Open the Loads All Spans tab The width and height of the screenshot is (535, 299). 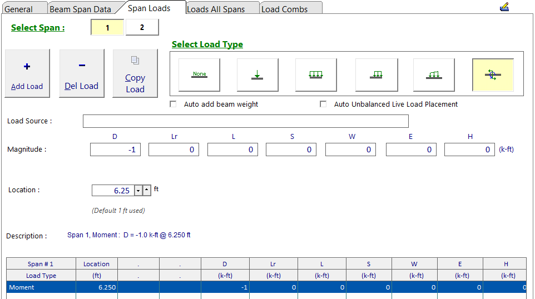click(222, 9)
